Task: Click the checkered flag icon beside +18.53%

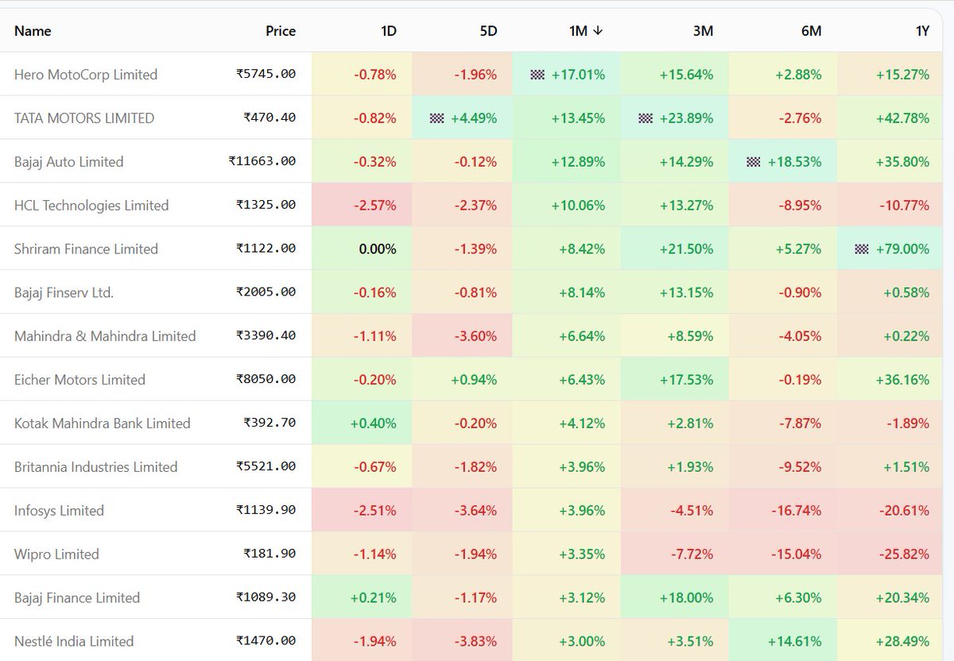Action: point(754,162)
